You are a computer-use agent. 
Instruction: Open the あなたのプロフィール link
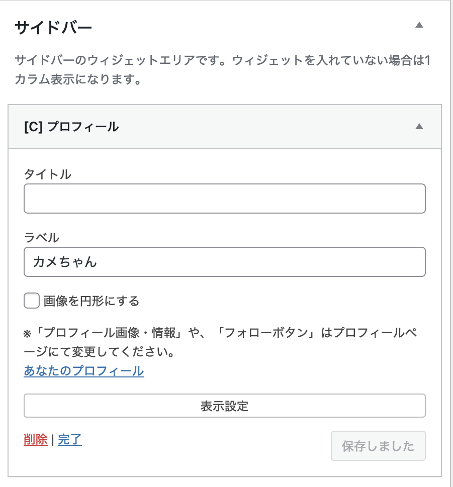(84, 371)
